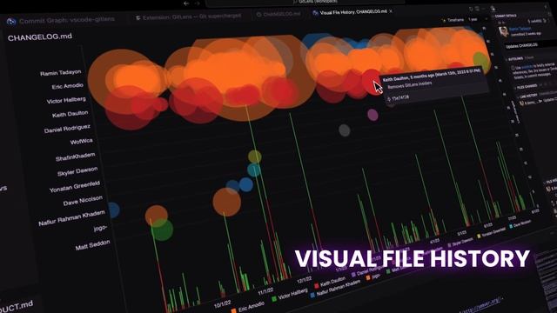Click Matt Seddon author axis label

pos(93,245)
